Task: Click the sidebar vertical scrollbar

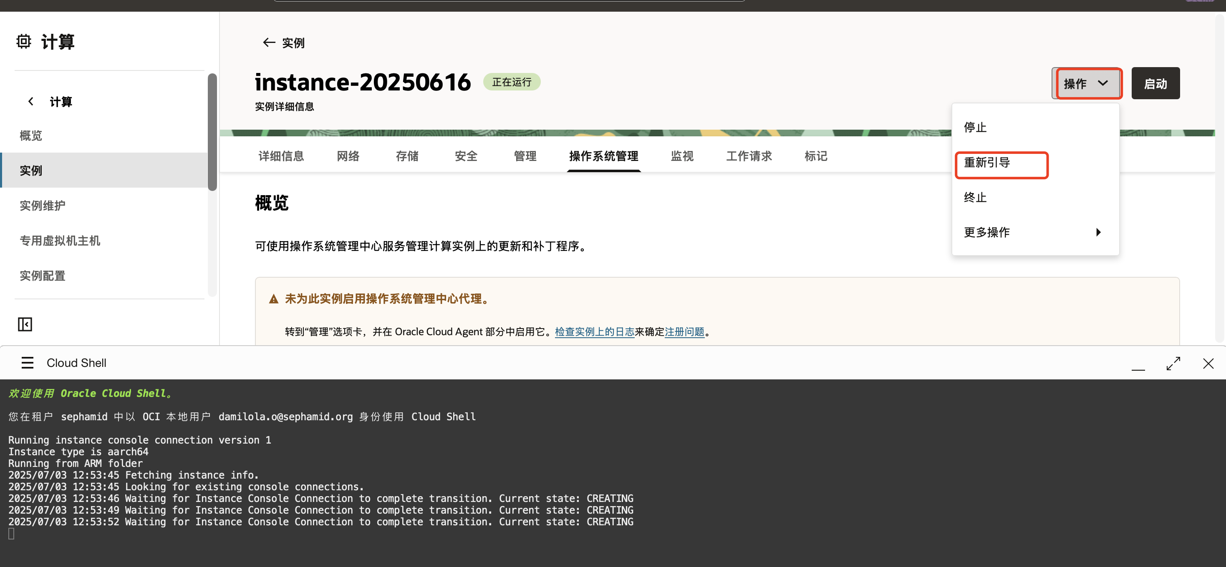Action: tap(212, 132)
